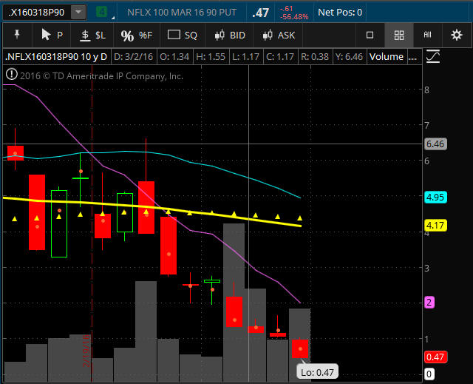Switch to the grid chart layout

point(399,35)
